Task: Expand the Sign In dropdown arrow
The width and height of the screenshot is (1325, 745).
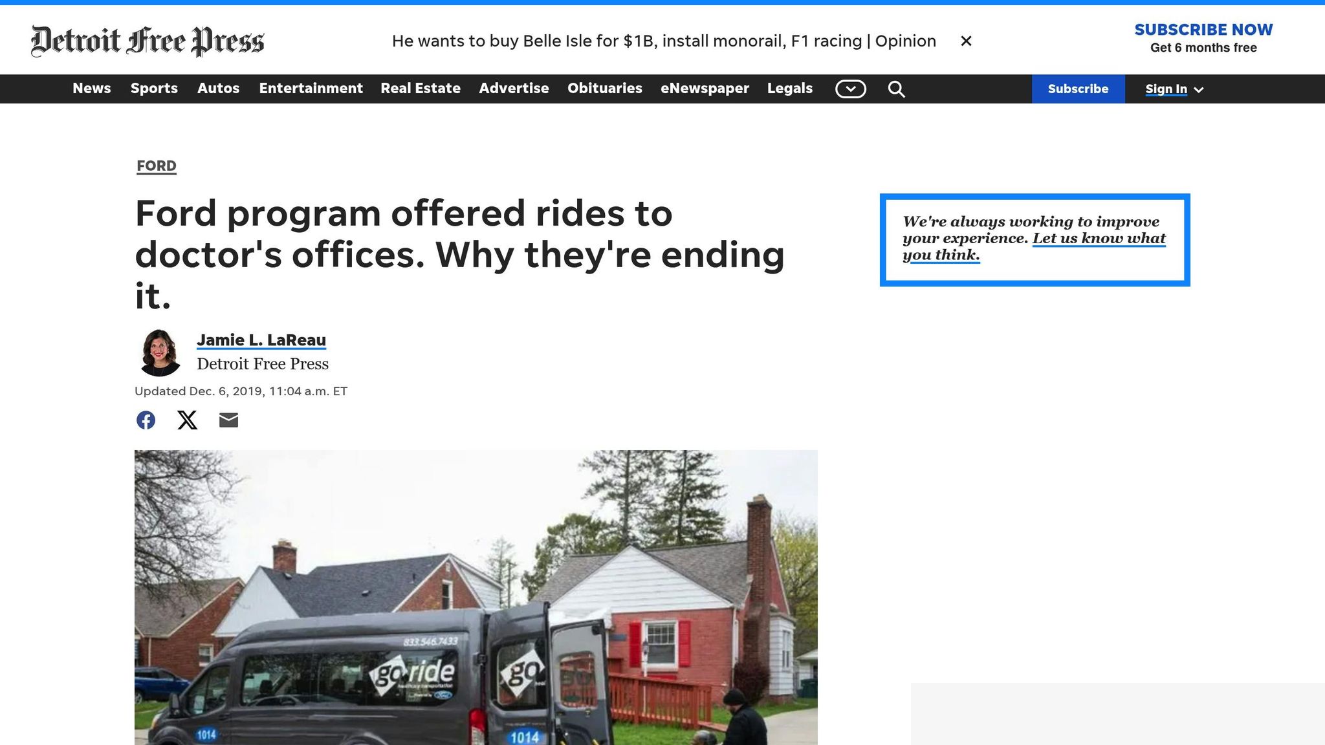Action: (1199, 90)
